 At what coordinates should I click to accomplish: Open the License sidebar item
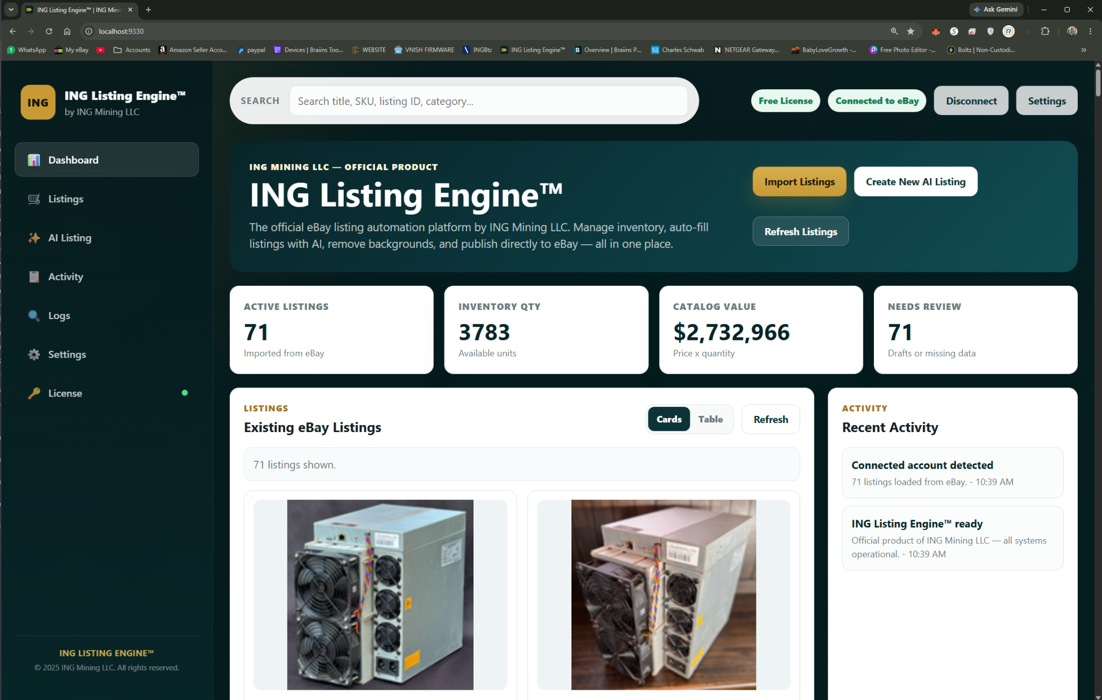click(107, 393)
